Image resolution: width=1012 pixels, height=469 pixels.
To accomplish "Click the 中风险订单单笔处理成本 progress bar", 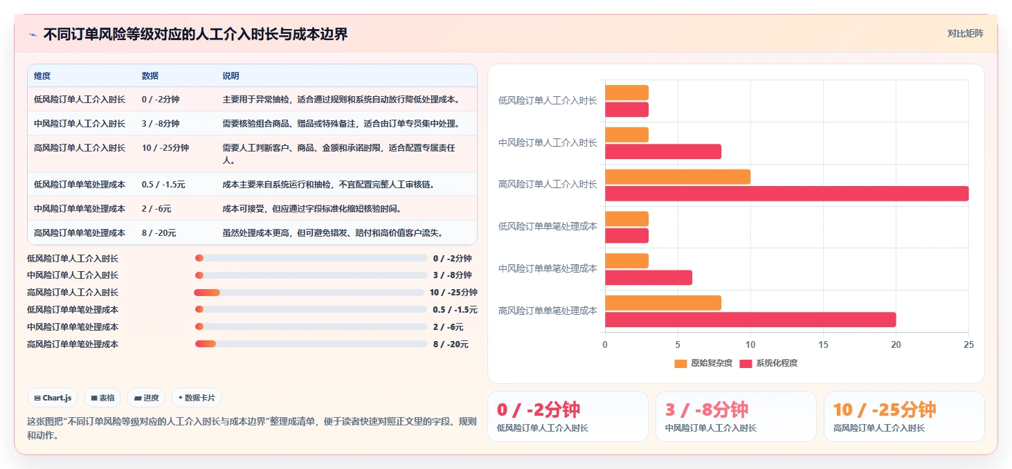I will point(311,327).
